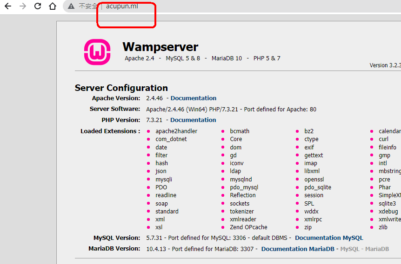Click the hash extension entry

161,163
